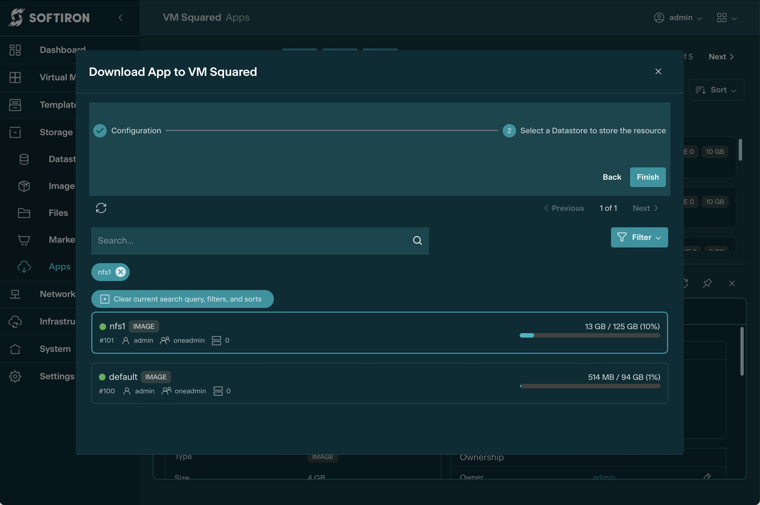Click the refresh datastore list icon

(x=101, y=208)
